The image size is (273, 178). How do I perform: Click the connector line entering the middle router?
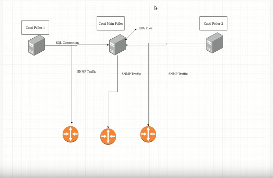pos(108,110)
